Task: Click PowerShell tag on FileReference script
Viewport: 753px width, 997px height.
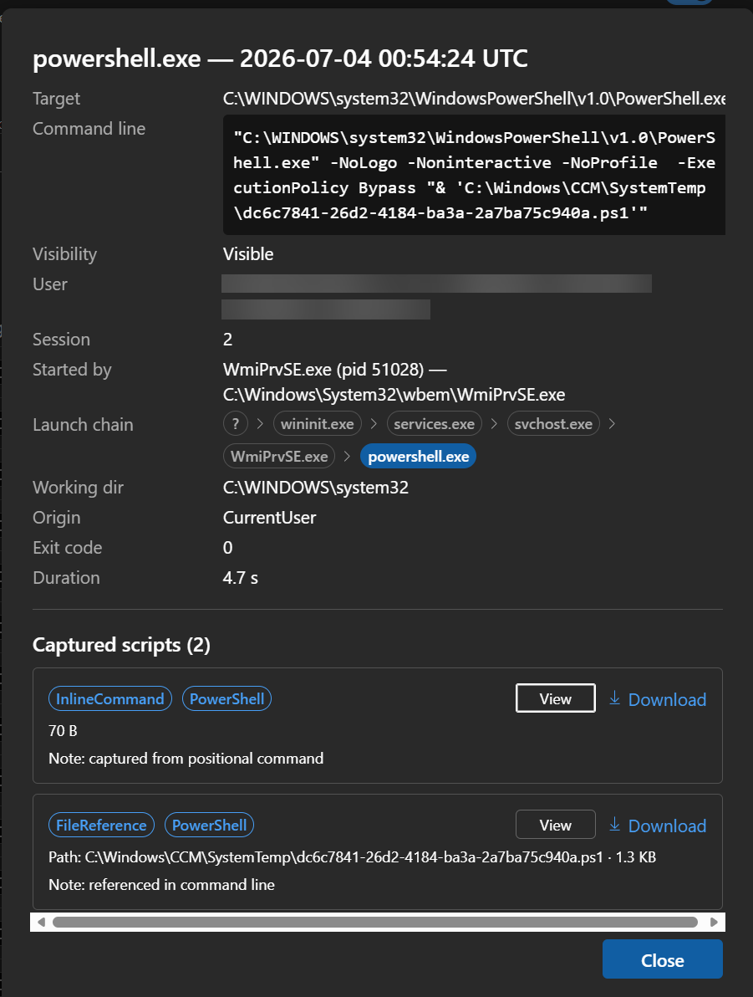Action: (x=209, y=825)
